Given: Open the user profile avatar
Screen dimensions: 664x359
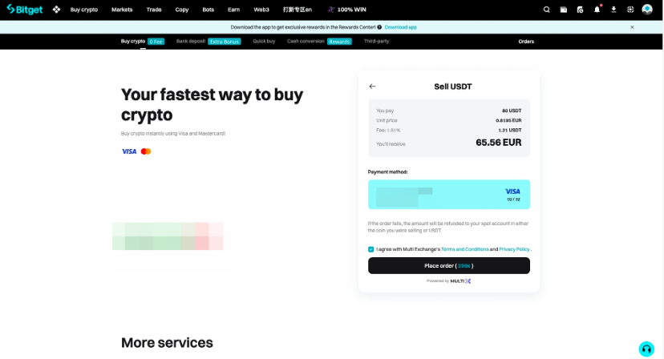Looking at the screenshot, I should (647, 10).
